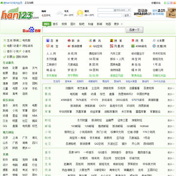Click the film reel icon in the sidebar
Screen dimensions: 176x176
[x=4, y=46]
